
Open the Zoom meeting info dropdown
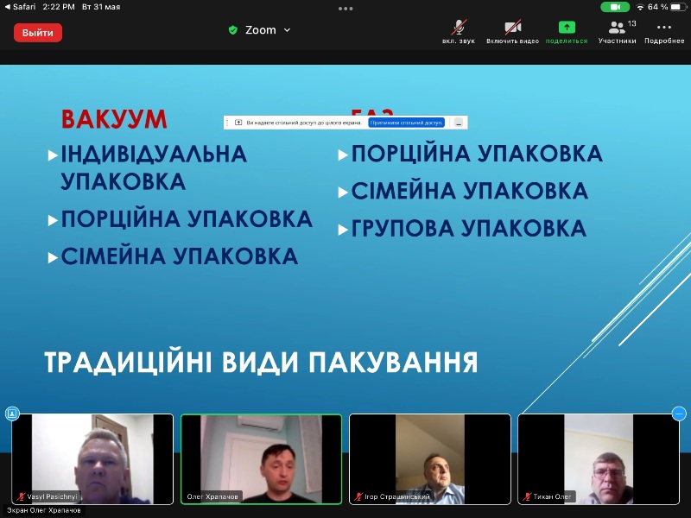click(x=268, y=30)
